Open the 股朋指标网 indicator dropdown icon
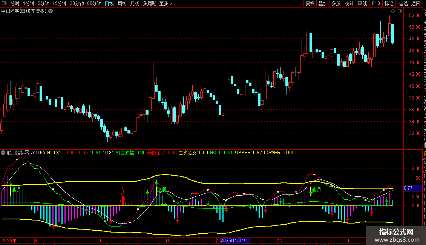This screenshot has width=426, height=245. 3,153
